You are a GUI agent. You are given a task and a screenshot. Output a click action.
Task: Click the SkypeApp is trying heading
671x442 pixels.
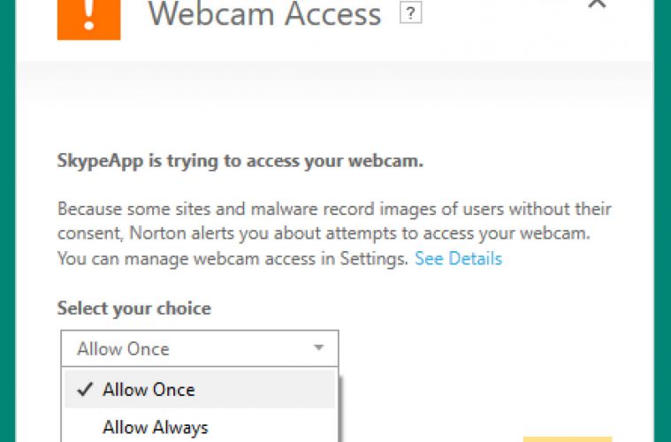[x=240, y=161]
